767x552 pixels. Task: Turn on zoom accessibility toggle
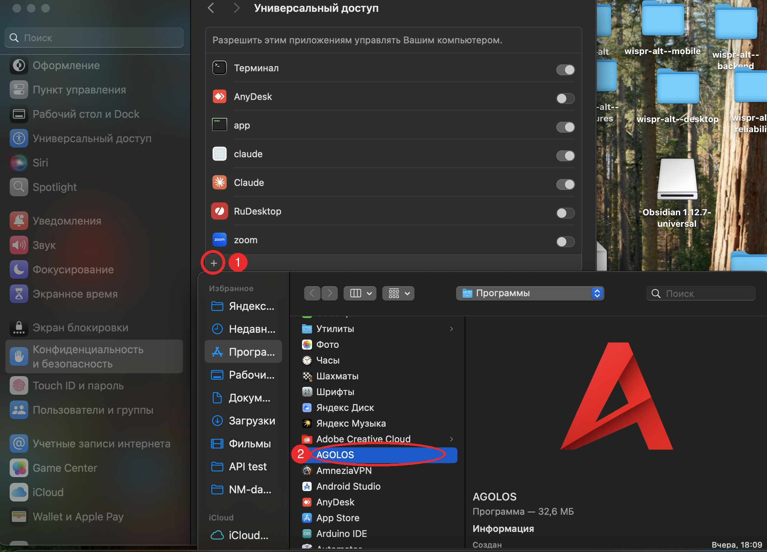[565, 241]
